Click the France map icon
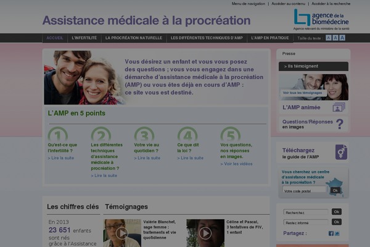 tap(335, 186)
